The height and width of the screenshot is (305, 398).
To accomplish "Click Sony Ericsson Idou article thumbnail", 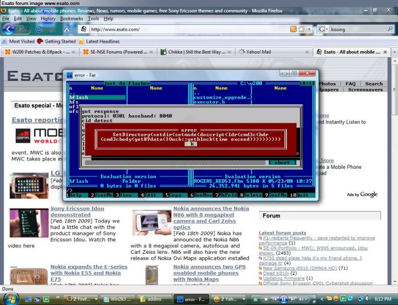I will [x=29, y=223].
